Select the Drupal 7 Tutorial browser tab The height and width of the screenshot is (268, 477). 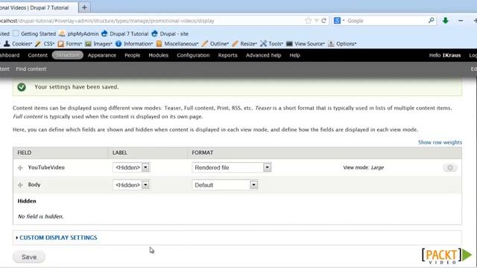click(38, 7)
